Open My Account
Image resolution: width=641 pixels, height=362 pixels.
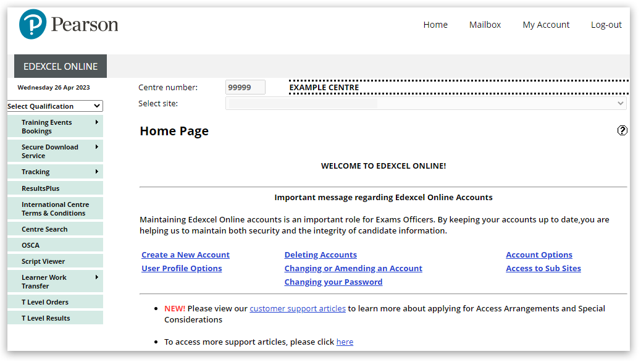click(x=546, y=25)
